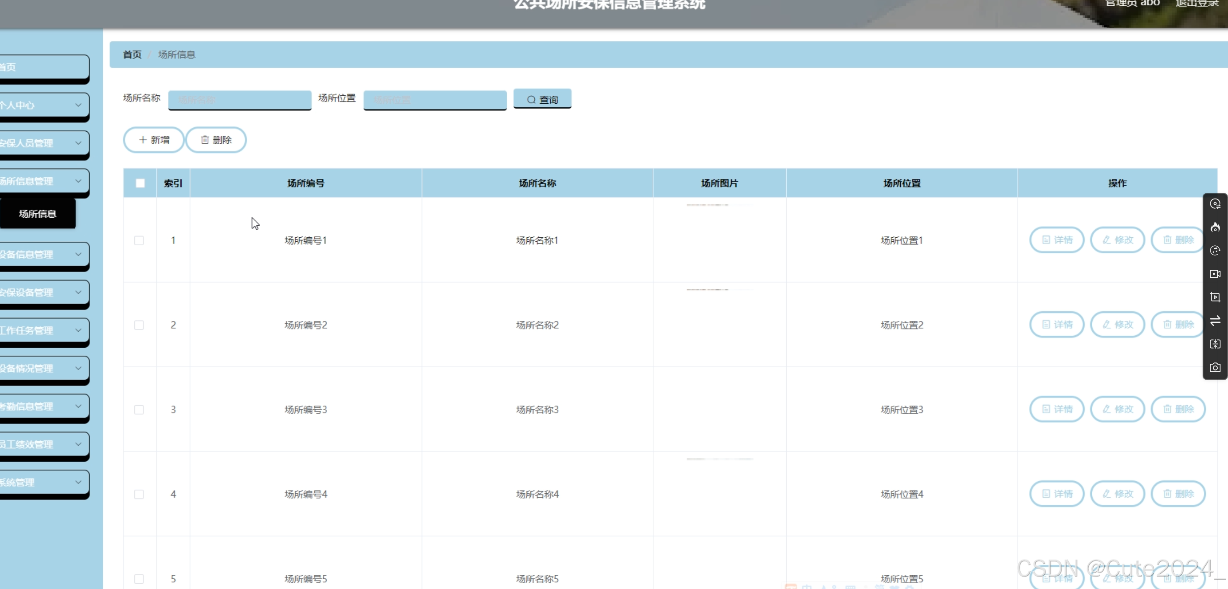Click the disc convert icon in floating toolbar
The width and height of the screenshot is (1228, 589).
(1215, 204)
